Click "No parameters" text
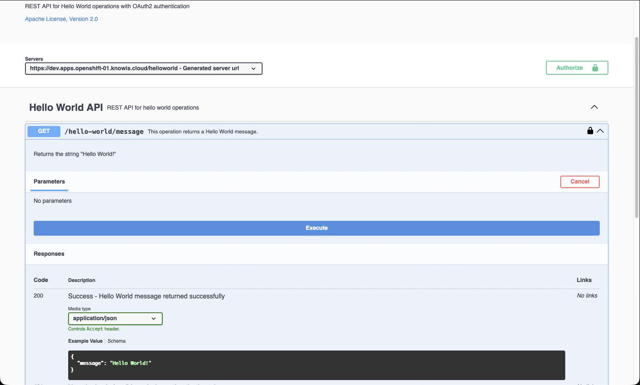This screenshot has width=640, height=385. [53, 201]
